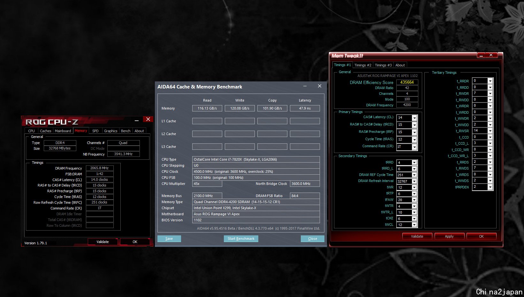
Task: Click the empty L1 Cache Read field
Action: pyautogui.click(x=207, y=121)
